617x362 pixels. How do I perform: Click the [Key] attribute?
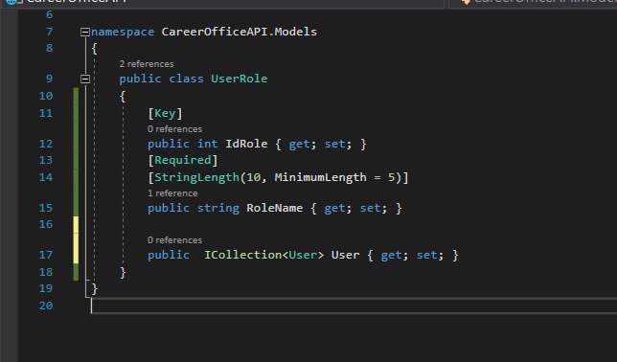pyautogui.click(x=165, y=113)
